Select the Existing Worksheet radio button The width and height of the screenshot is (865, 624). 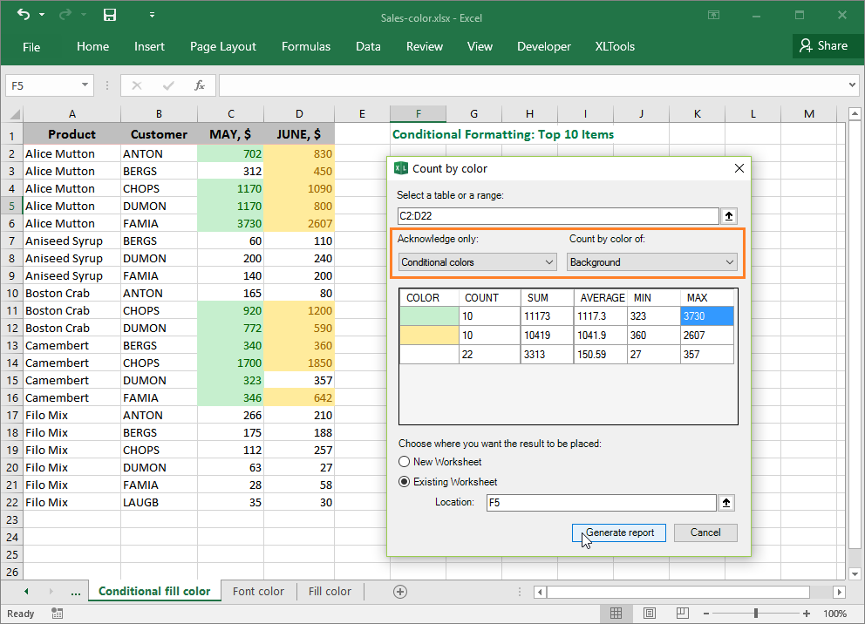403,481
